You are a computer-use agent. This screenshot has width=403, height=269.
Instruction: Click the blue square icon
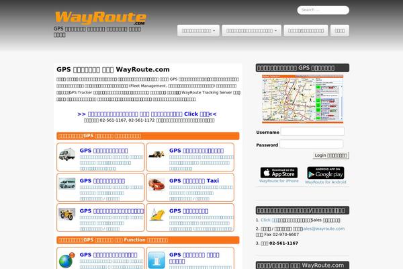pyautogui.click(x=156, y=260)
